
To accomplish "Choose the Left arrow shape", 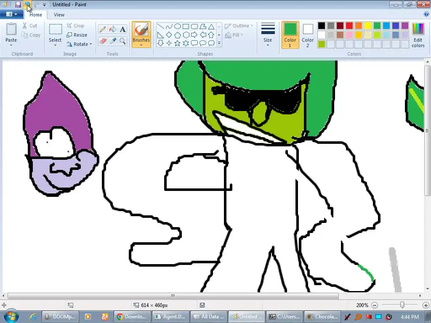I will [x=203, y=35].
